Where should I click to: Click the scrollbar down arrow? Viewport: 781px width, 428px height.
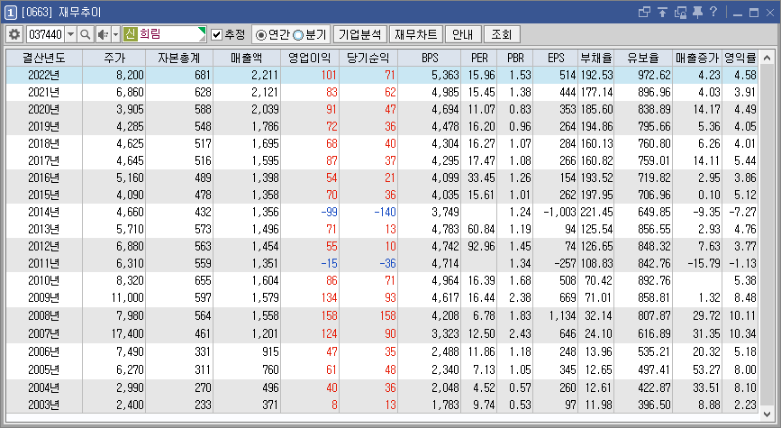point(767,414)
